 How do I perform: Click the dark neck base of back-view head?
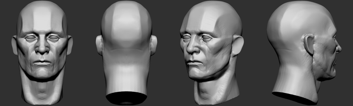coord(126,98)
